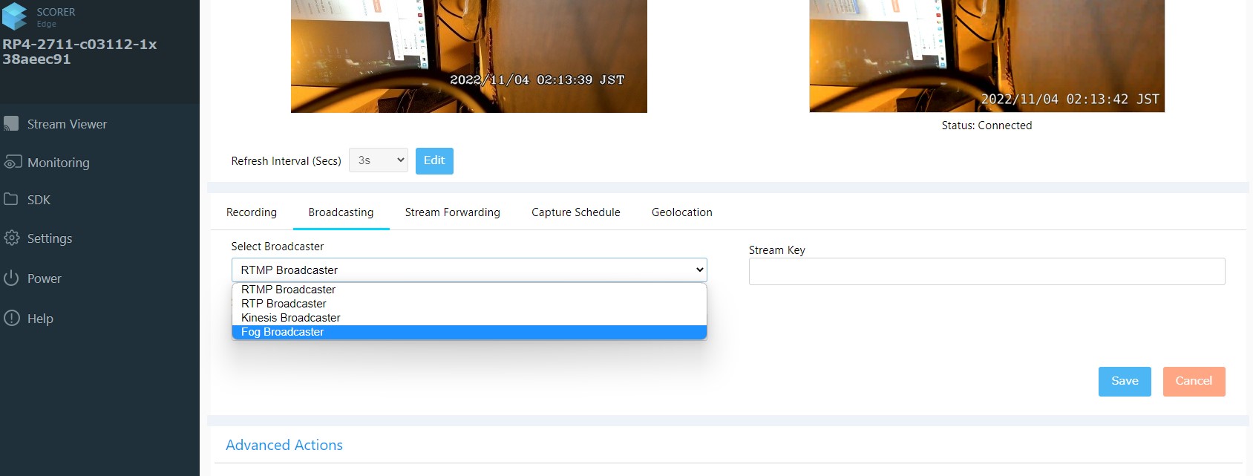
Task: Click the Power icon in sidebar
Action: [x=11, y=278]
